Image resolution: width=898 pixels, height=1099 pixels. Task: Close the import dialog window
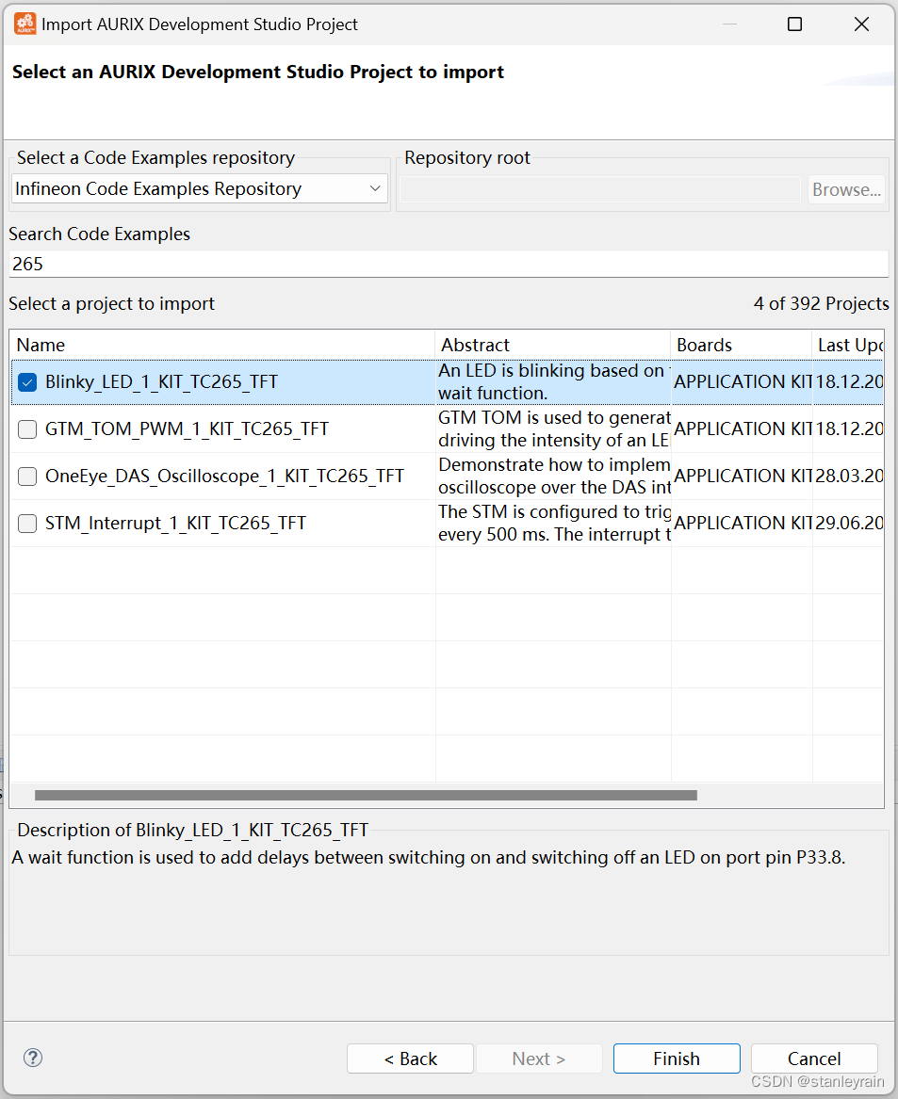click(861, 24)
